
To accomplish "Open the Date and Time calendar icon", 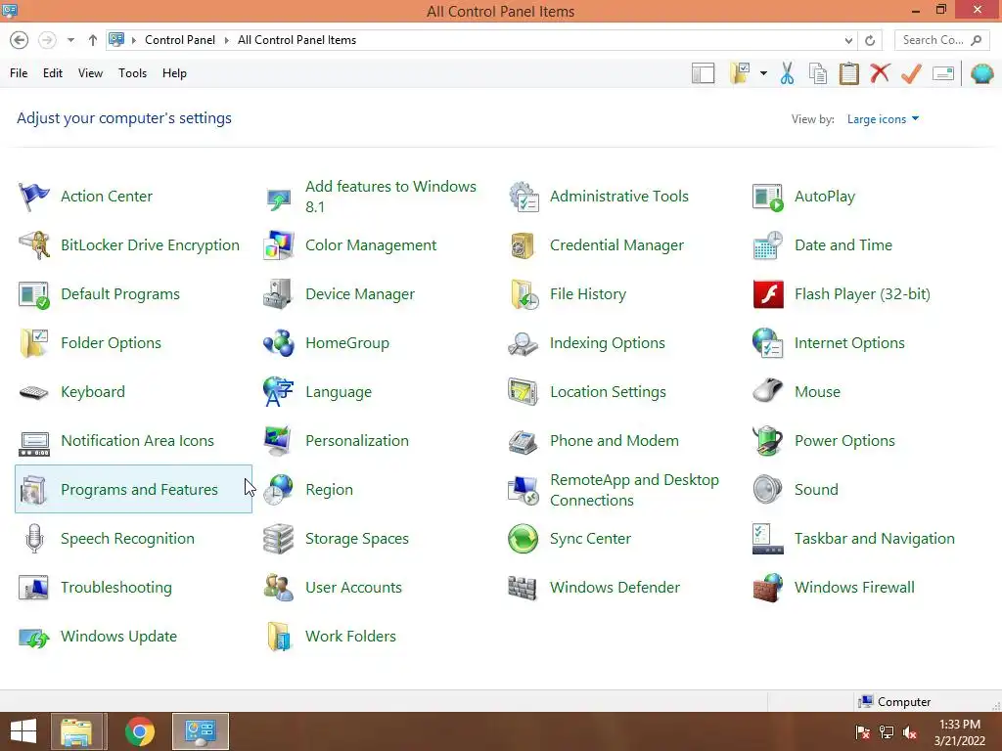I will coord(767,245).
